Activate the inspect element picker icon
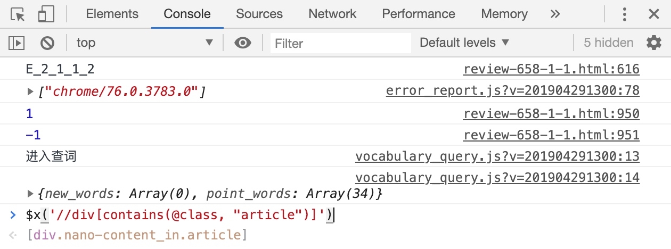 18,14
